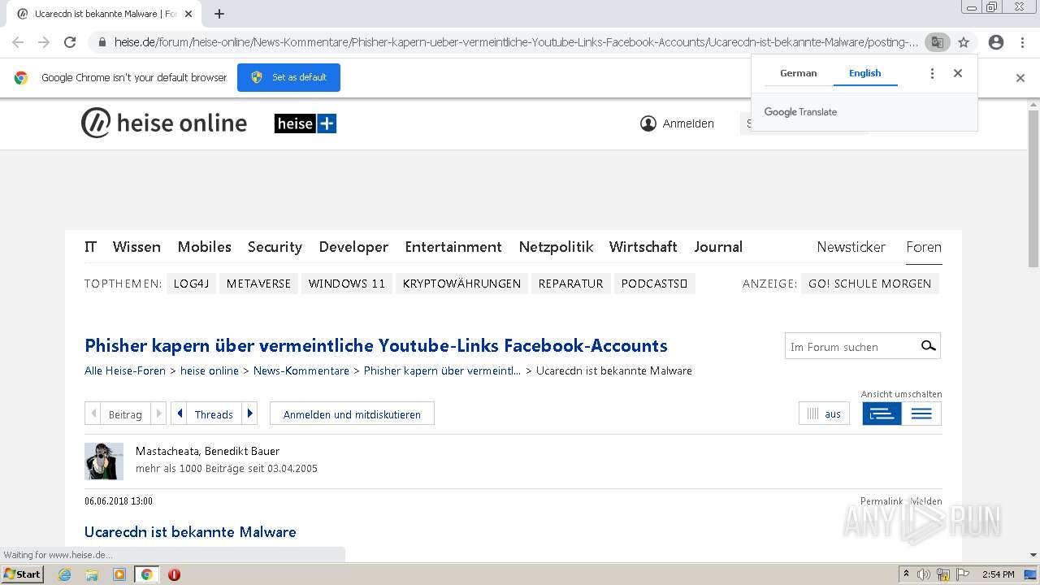Open the heise+ logo link

click(305, 123)
